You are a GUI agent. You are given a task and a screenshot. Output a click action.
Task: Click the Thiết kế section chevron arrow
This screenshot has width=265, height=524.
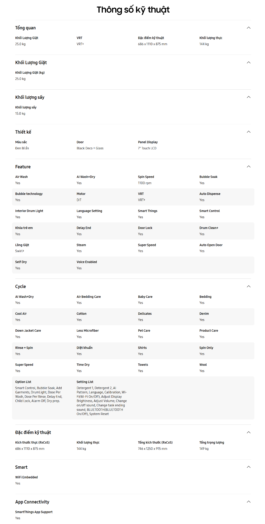tap(248, 132)
